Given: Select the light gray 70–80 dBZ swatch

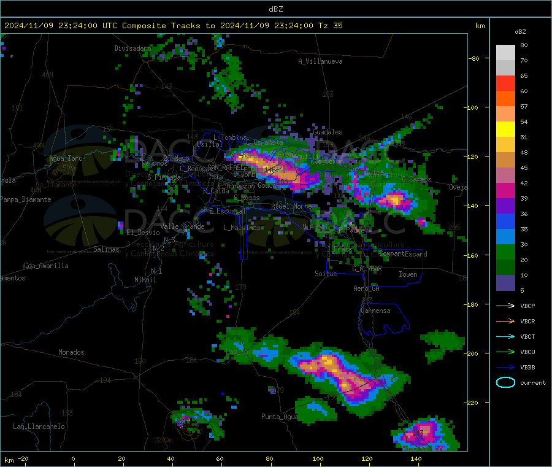Looking at the screenshot, I should 505,53.
